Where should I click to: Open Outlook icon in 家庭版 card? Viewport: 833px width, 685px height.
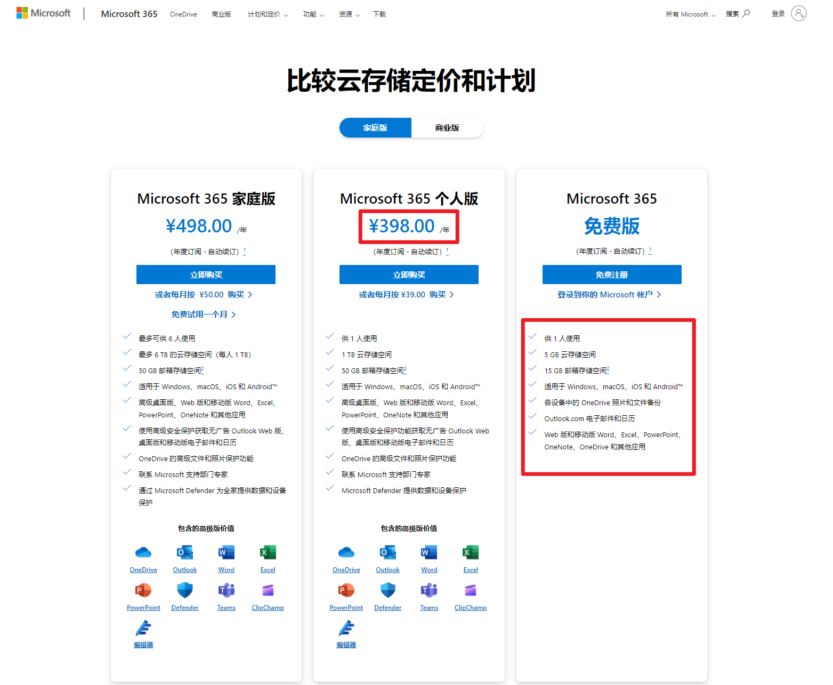[x=185, y=552]
